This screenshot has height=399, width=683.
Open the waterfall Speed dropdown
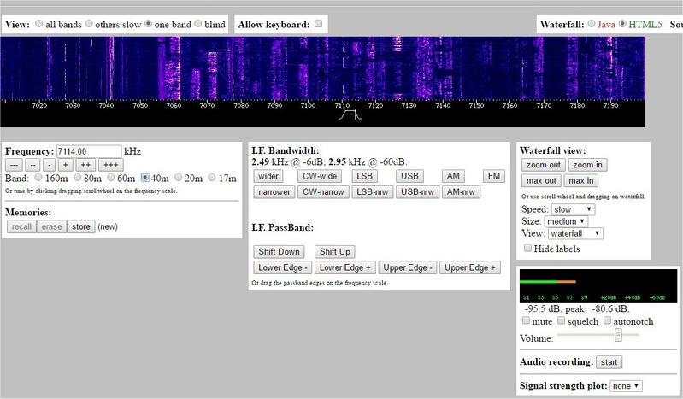coord(574,209)
